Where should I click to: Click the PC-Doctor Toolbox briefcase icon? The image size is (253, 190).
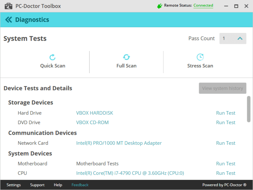(9, 6)
